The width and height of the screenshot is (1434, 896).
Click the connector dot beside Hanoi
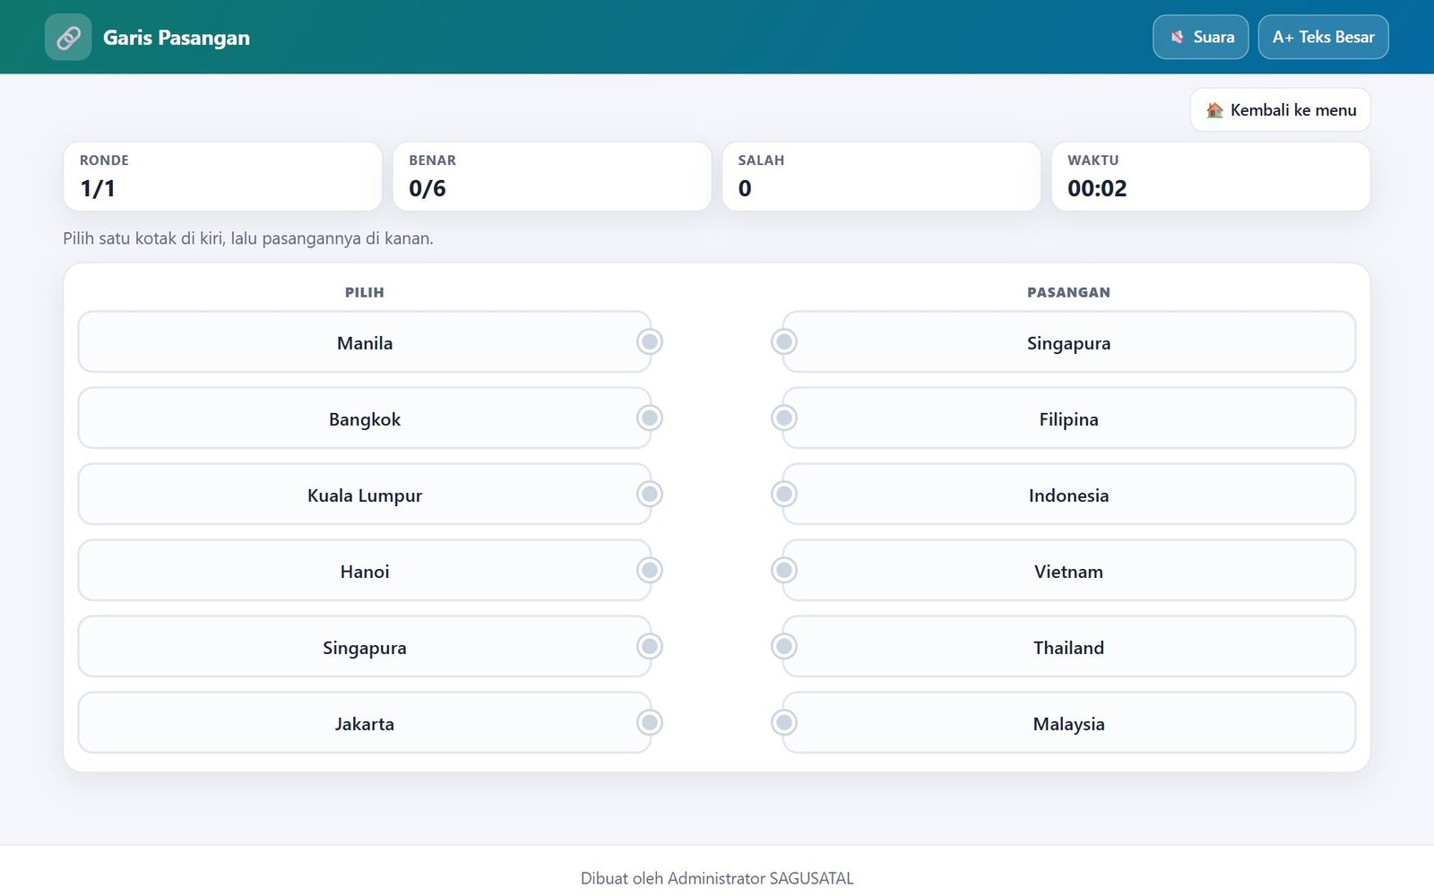(x=650, y=570)
